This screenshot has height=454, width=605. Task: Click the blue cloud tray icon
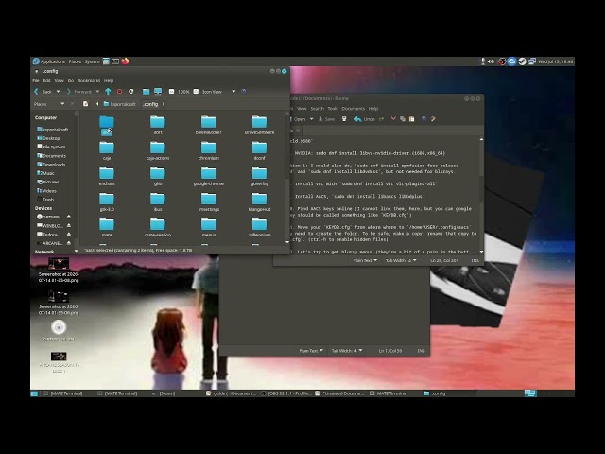[x=511, y=61]
